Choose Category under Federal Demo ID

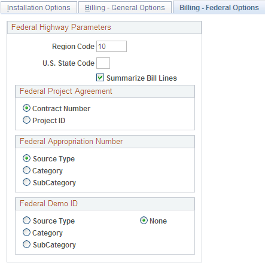pos(26,233)
